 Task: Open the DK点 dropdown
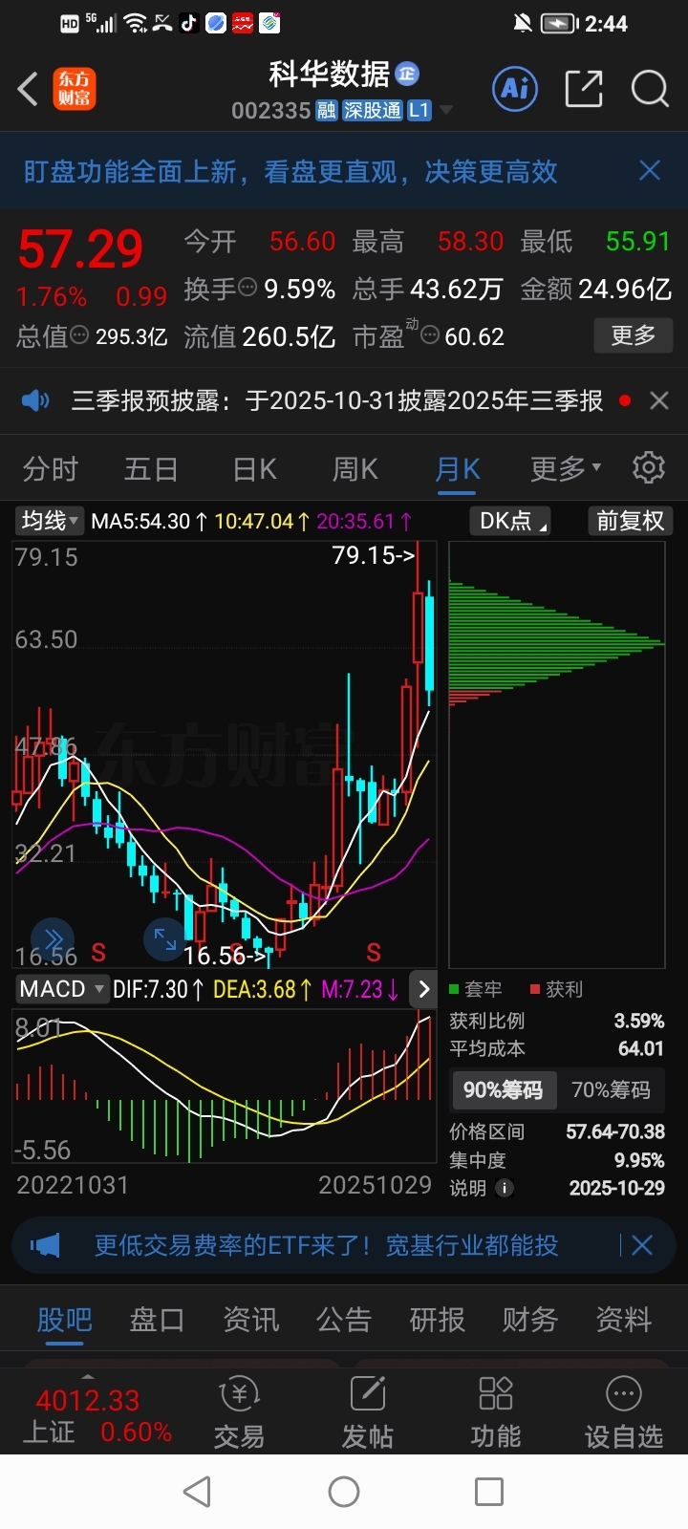point(510,521)
